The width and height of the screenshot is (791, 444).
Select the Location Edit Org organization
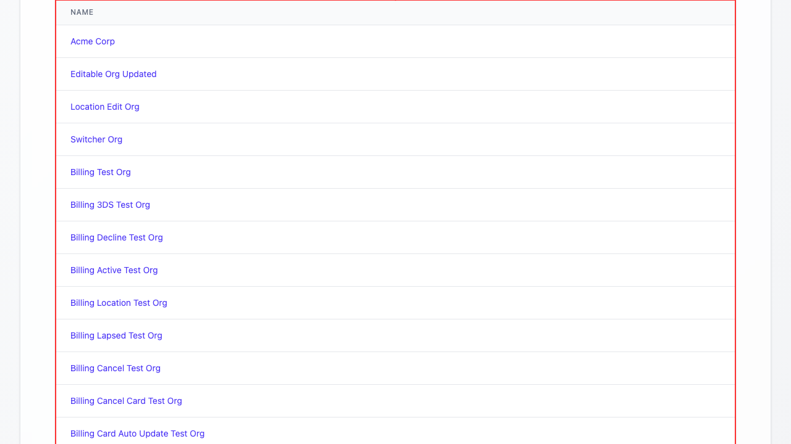coord(105,107)
